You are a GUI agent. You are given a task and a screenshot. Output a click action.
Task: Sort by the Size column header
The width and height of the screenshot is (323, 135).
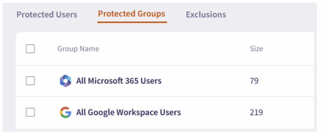[256, 49]
